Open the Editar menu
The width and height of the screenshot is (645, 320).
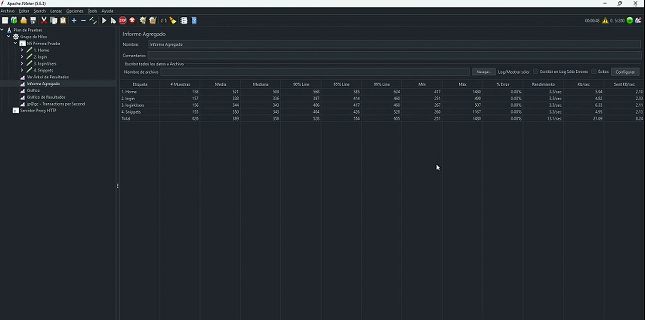coord(24,11)
